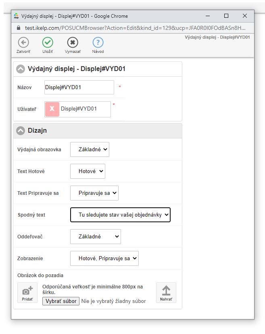The height and width of the screenshot is (334, 265).
Task: Collapse the Dizajn section
Action: (21, 131)
